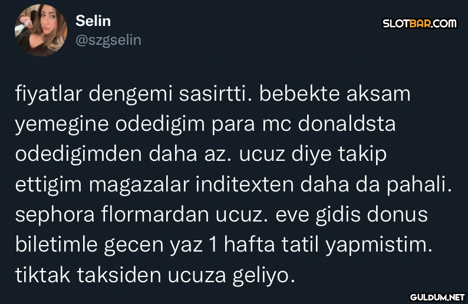
Task: Click the word "fiyatlar" in the tweet
Action: tap(50, 95)
